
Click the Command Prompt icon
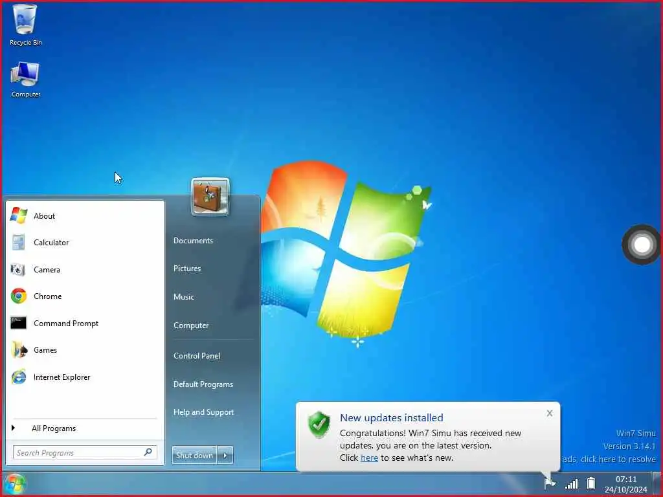point(19,323)
